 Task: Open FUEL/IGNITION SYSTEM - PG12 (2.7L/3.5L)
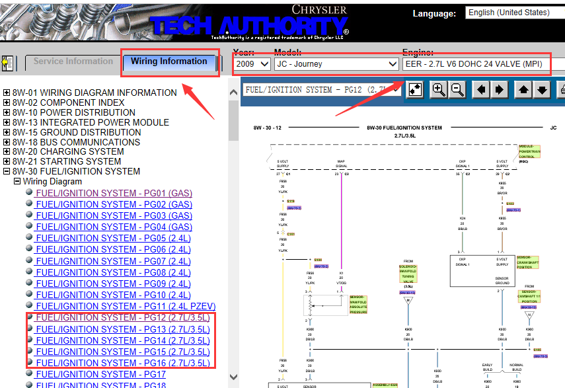[x=122, y=317]
